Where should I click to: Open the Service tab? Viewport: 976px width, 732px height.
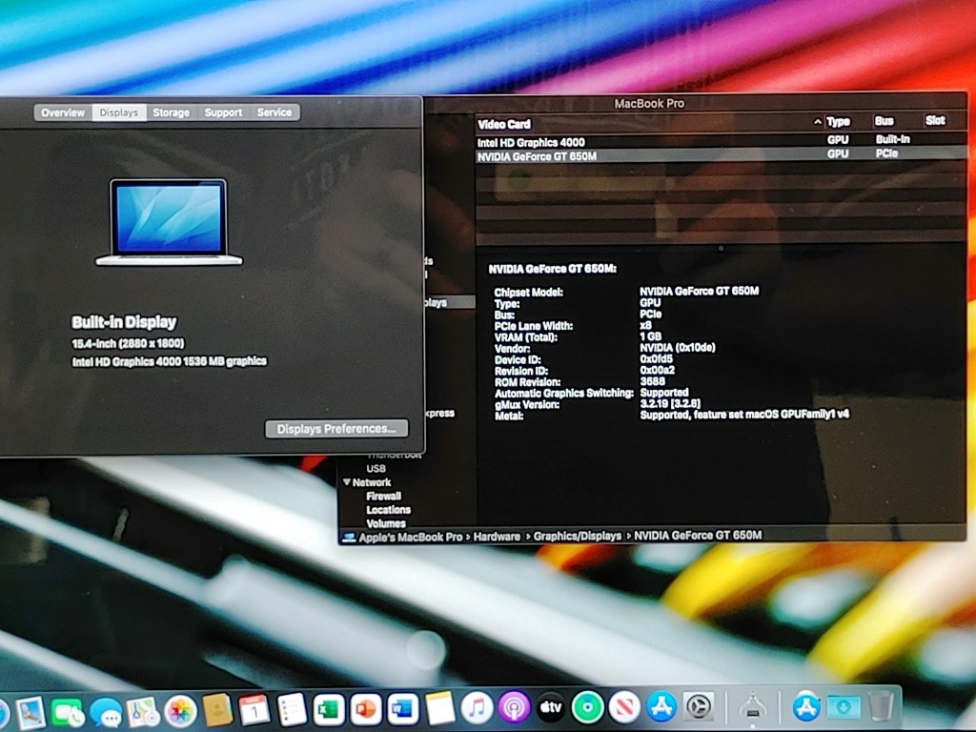click(274, 112)
